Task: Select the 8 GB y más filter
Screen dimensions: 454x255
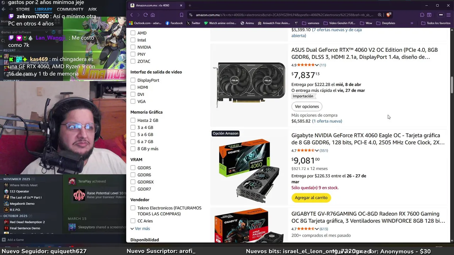Action: pyautogui.click(x=133, y=149)
